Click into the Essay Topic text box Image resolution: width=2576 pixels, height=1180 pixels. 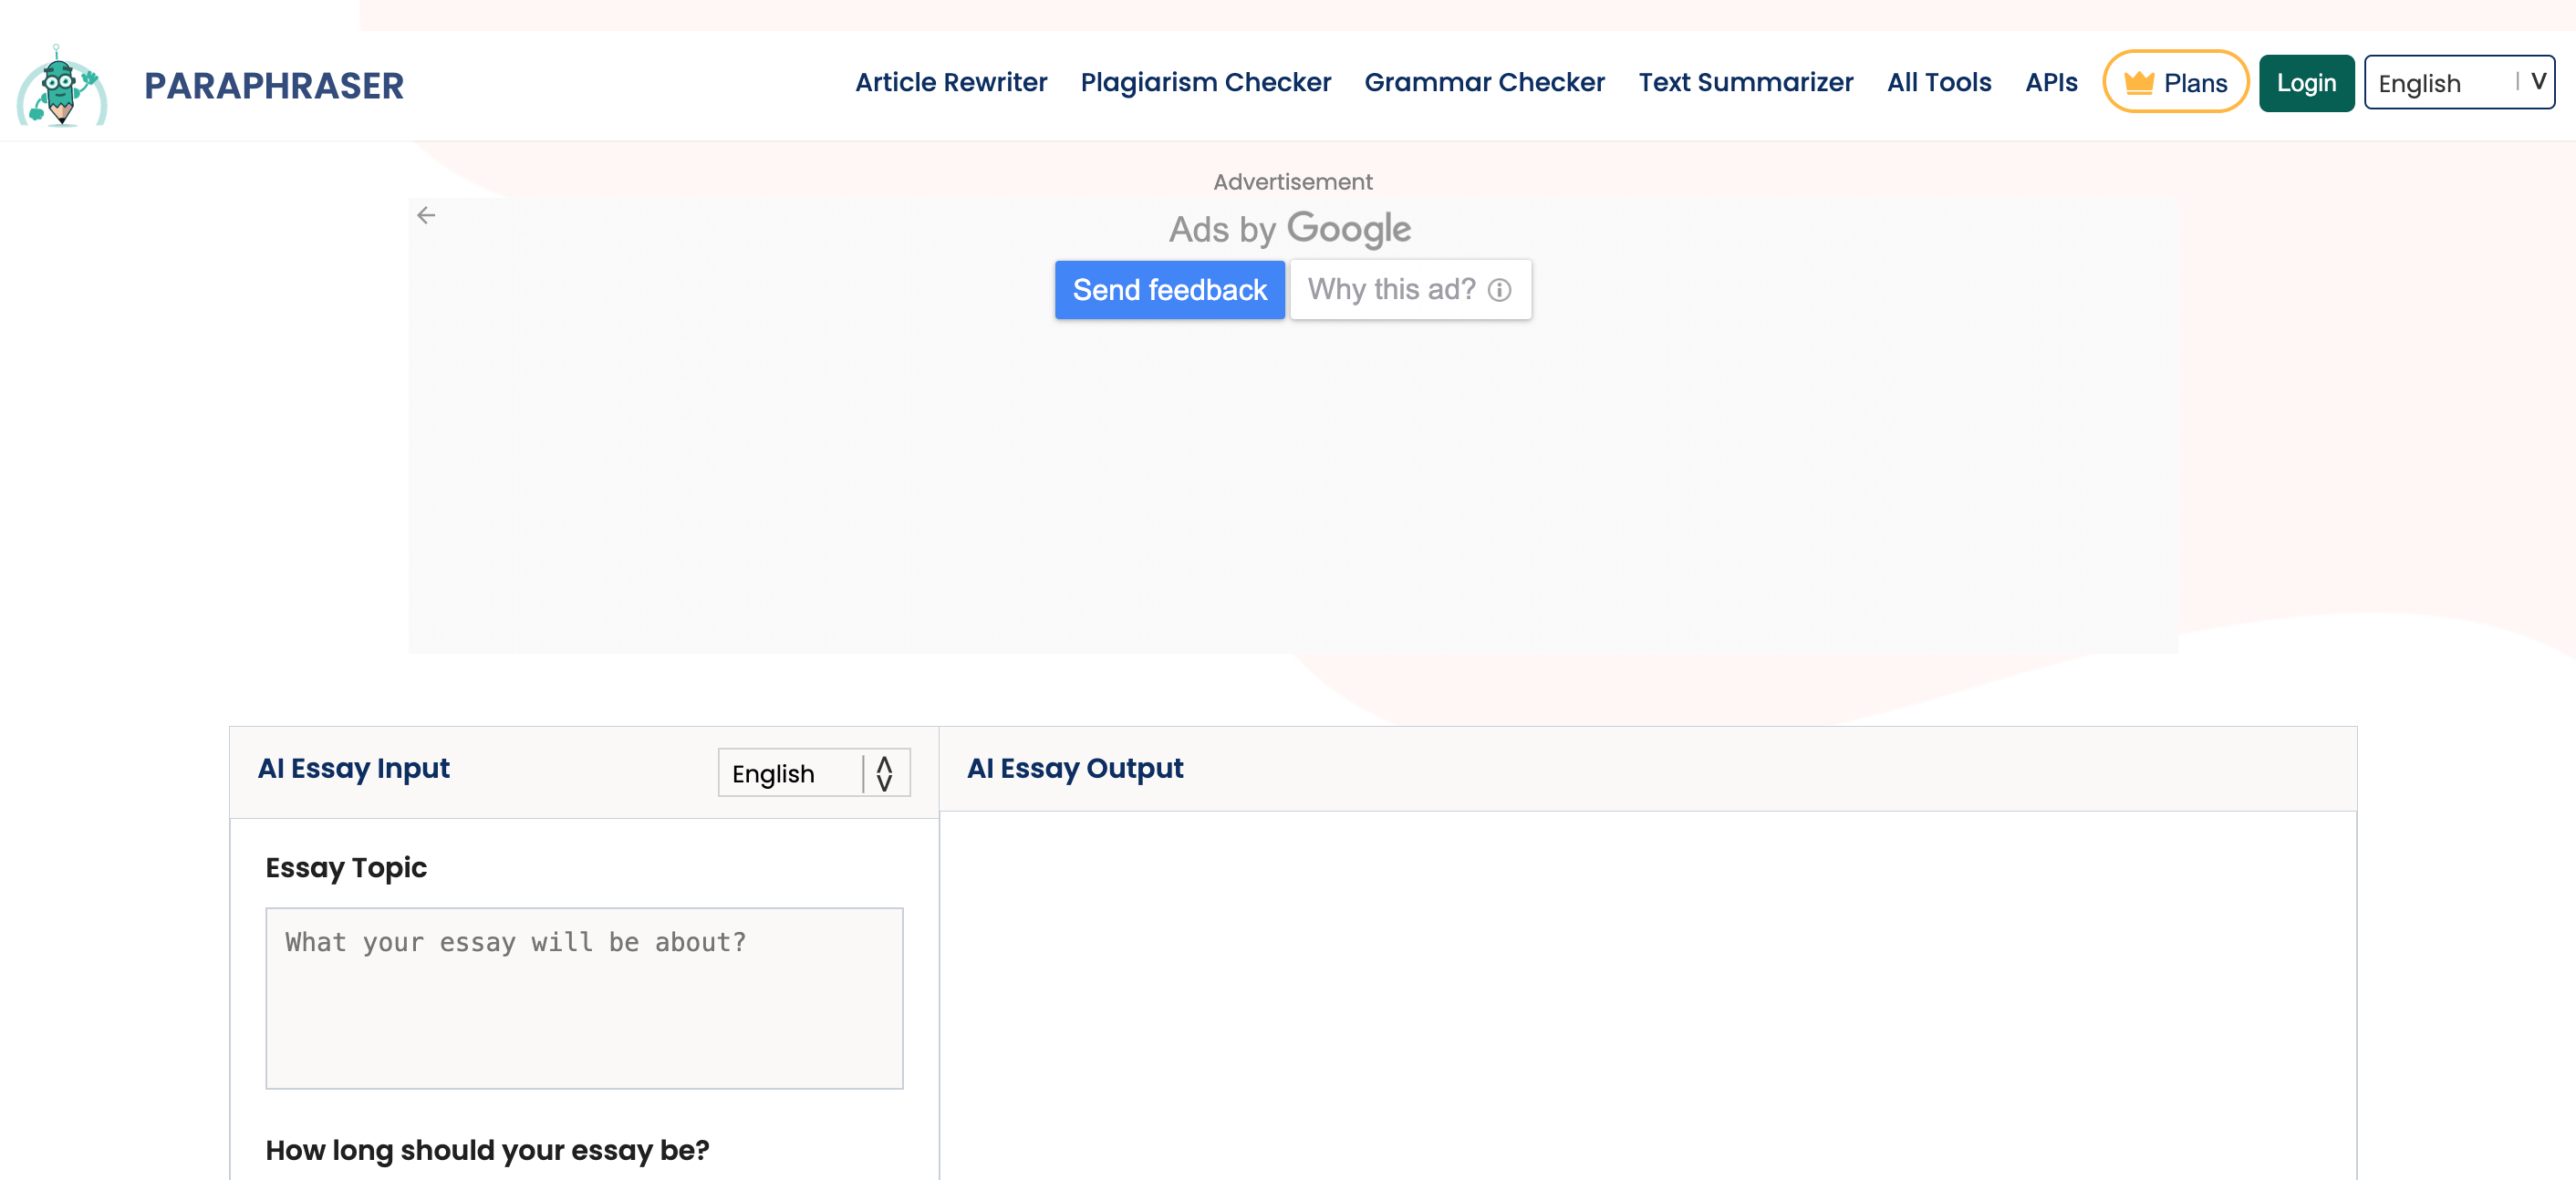coord(584,997)
